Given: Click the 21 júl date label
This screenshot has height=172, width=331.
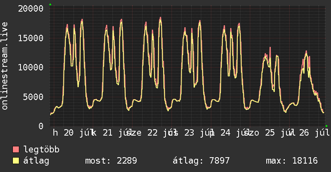Looking at the screenshot, I should coord(116,133).
